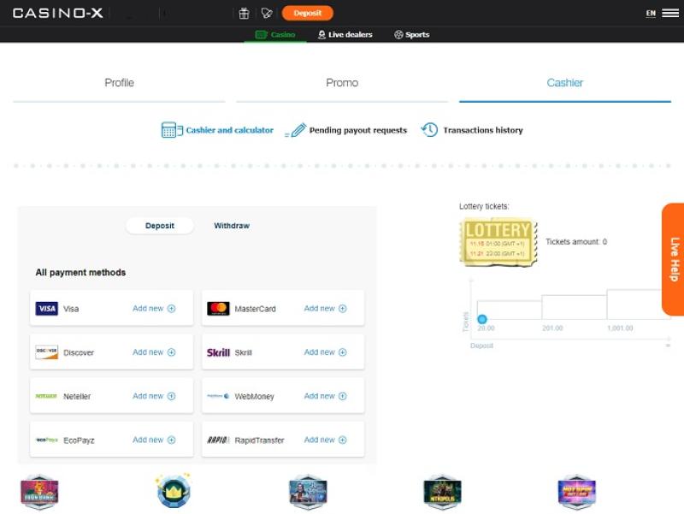Click the gift box icon in header
The width and height of the screenshot is (684, 514).
coord(244,13)
